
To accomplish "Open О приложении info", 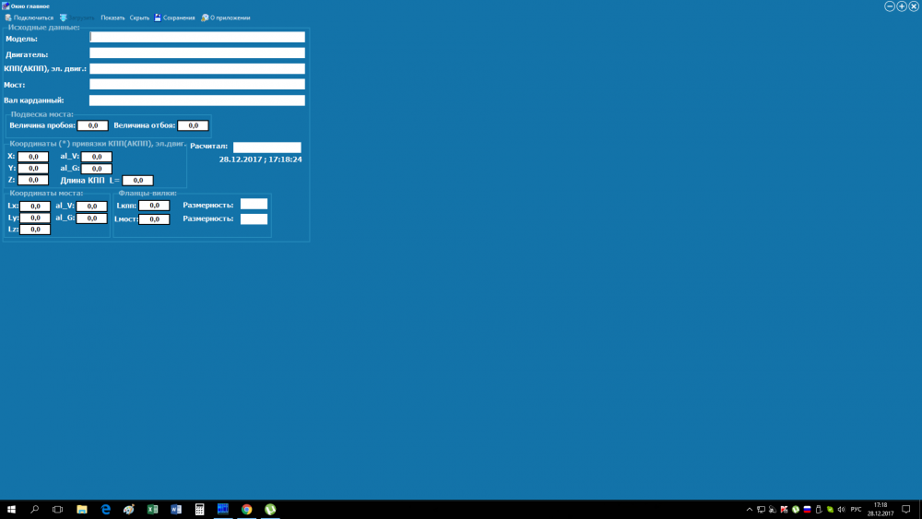I will [x=226, y=18].
